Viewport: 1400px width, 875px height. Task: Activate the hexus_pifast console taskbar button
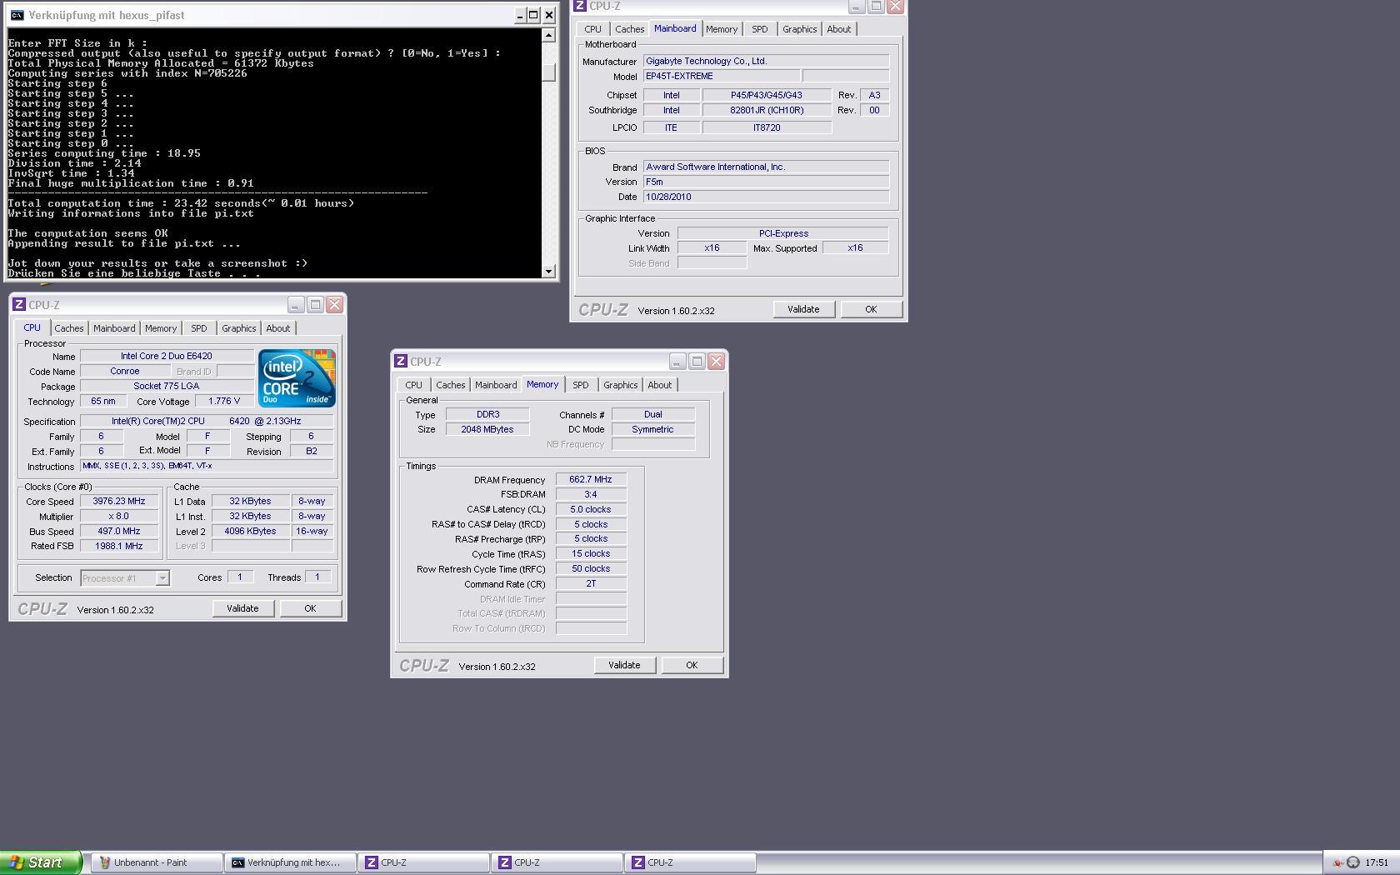(x=290, y=862)
